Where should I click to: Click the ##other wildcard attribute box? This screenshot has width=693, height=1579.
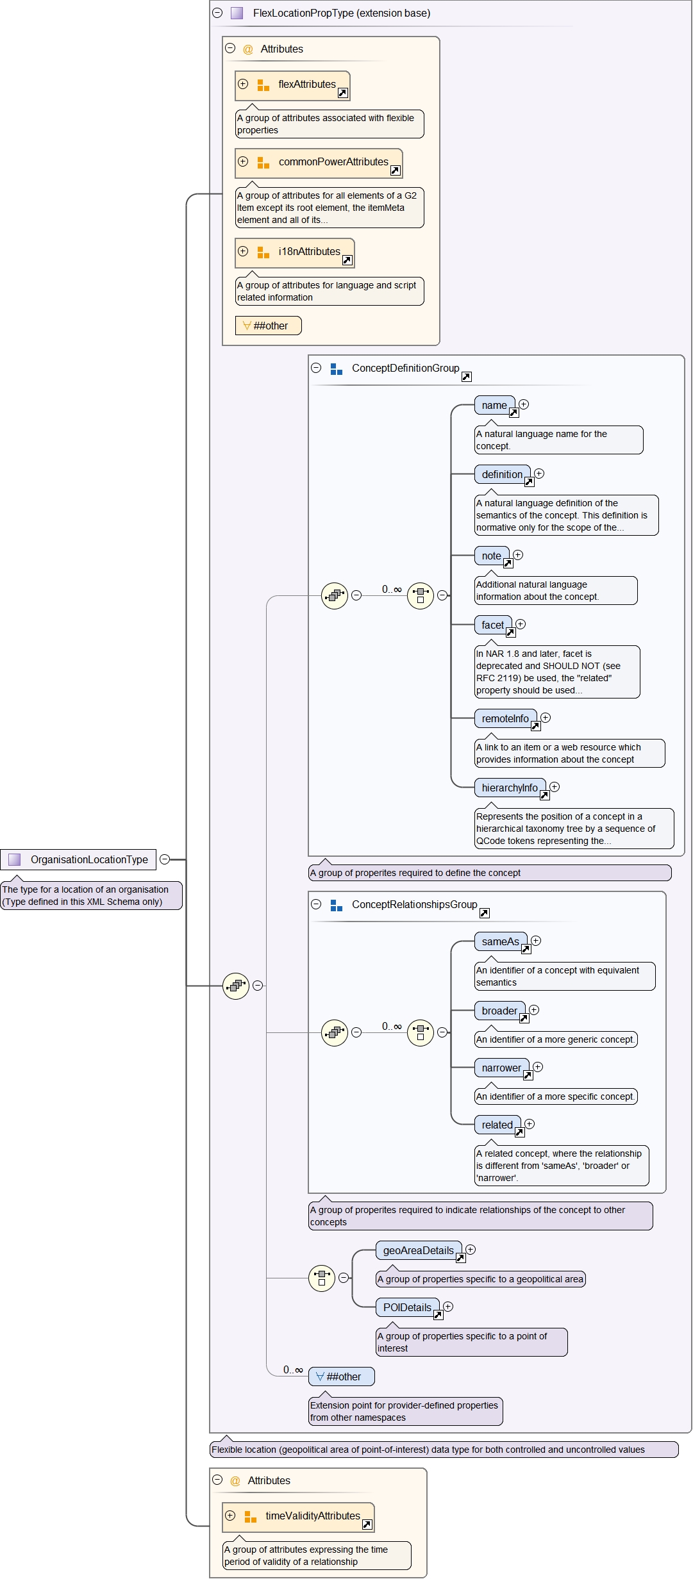269,326
